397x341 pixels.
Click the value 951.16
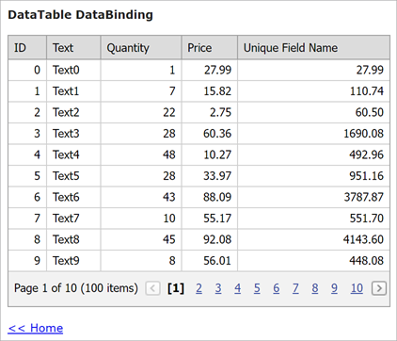click(x=313, y=176)
